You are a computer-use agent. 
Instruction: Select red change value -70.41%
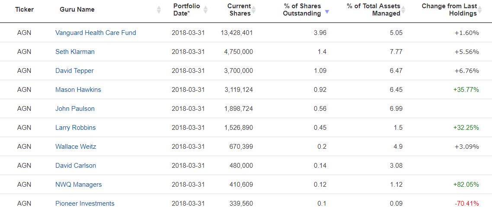click(467, 204)
